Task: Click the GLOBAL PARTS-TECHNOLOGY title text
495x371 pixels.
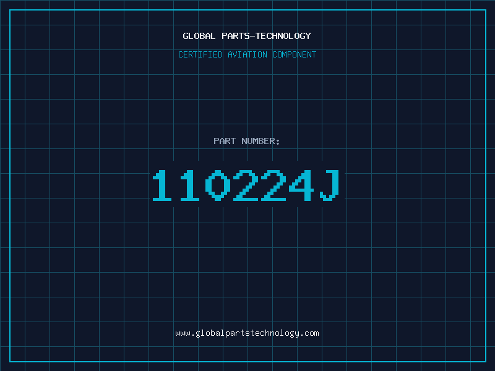Action: (x=247, y=36)
